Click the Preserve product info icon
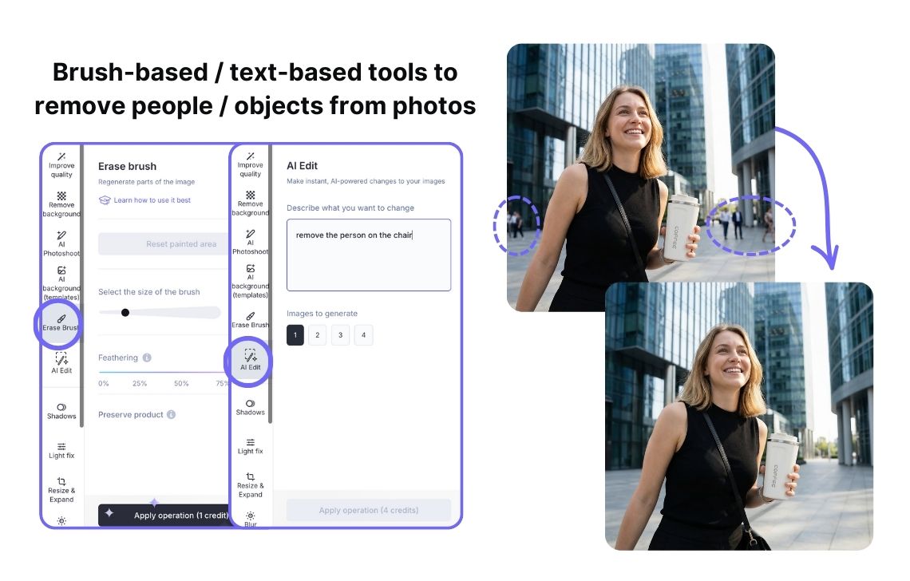 click(172, 415)
